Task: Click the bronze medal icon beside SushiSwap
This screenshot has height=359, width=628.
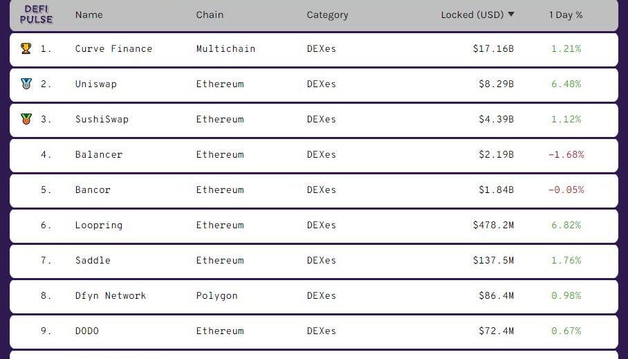Action: 26,119
